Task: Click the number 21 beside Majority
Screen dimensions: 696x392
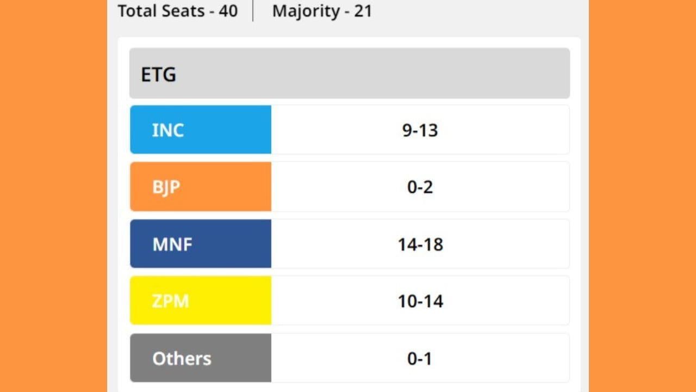Action: point(363,11)
